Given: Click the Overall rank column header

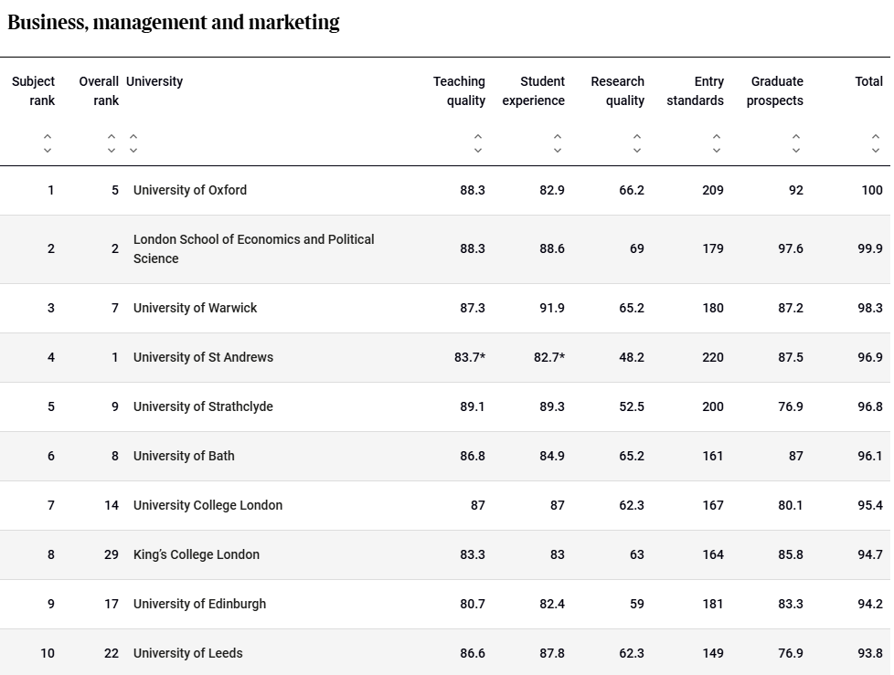Looking at the screenshot, I should coord(99,90).
